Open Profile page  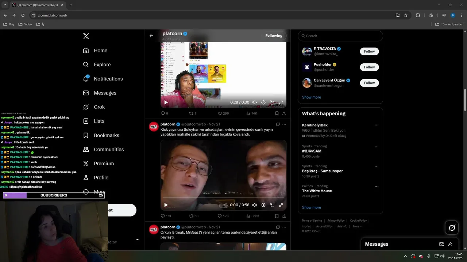tap(96, 178)
